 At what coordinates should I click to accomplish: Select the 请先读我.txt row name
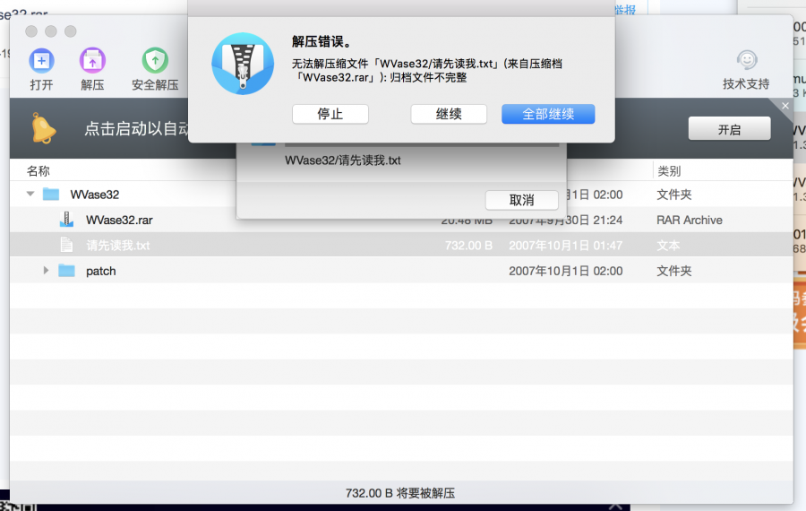pyautogui.click(x=118, y=246)
